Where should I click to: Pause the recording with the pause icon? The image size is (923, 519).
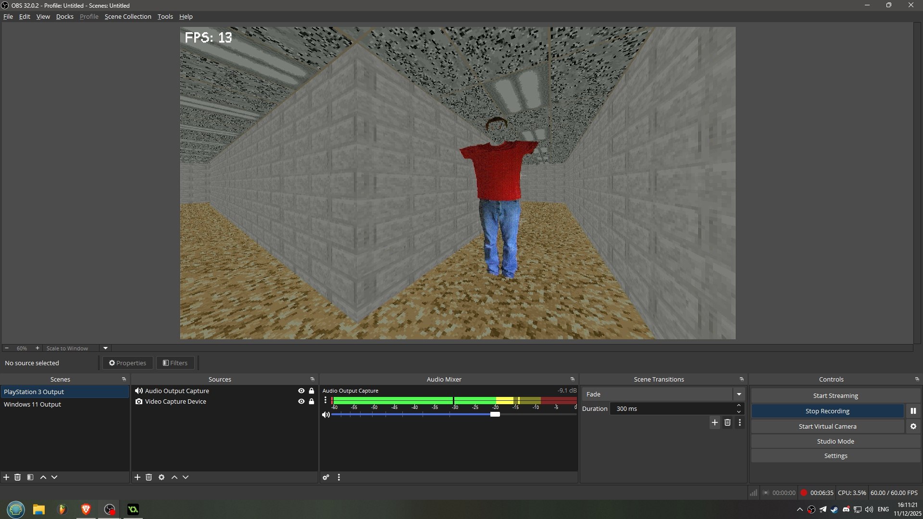click(x=913, y=411)
